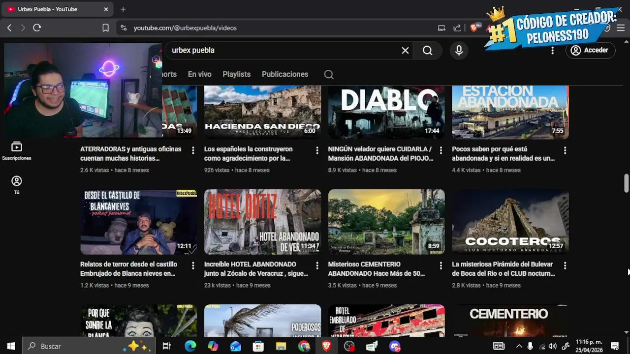Open the Brave Shields lion icon
This screenshot has width=630, height=354.
[473, 28]
